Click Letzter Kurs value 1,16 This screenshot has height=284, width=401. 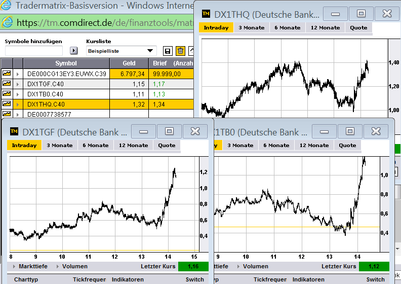click(x=193, y=266)
